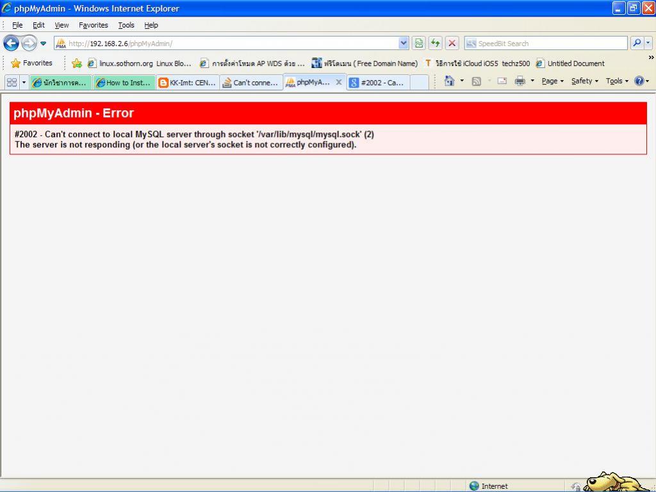Refresh the page with green arrows icon
The image size is (656, 492).
point(435,43)
